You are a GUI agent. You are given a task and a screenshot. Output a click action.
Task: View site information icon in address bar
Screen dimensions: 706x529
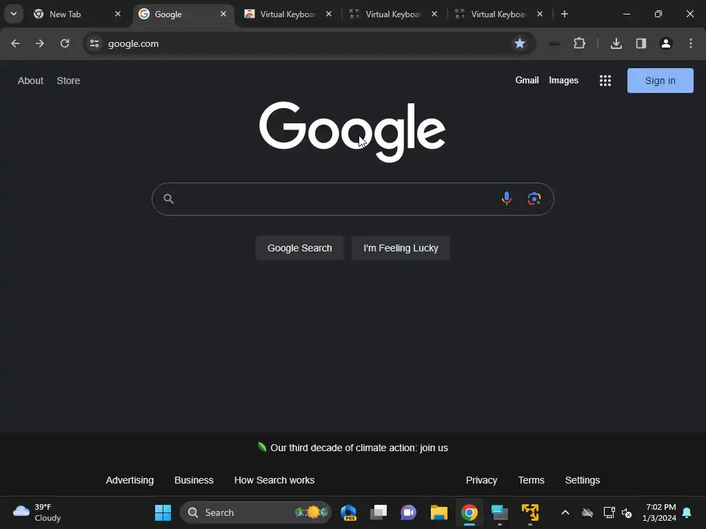pyautogui.click(x=94, y=43)
